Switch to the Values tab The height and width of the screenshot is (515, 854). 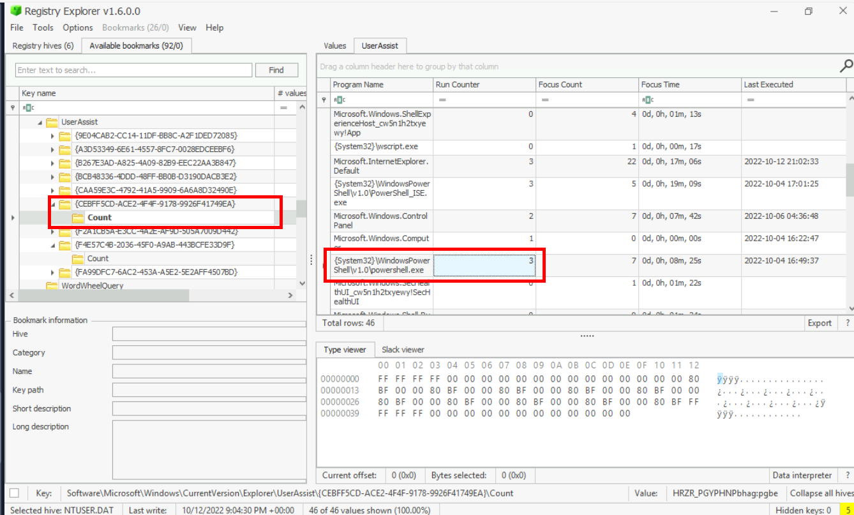pos(334,45)
